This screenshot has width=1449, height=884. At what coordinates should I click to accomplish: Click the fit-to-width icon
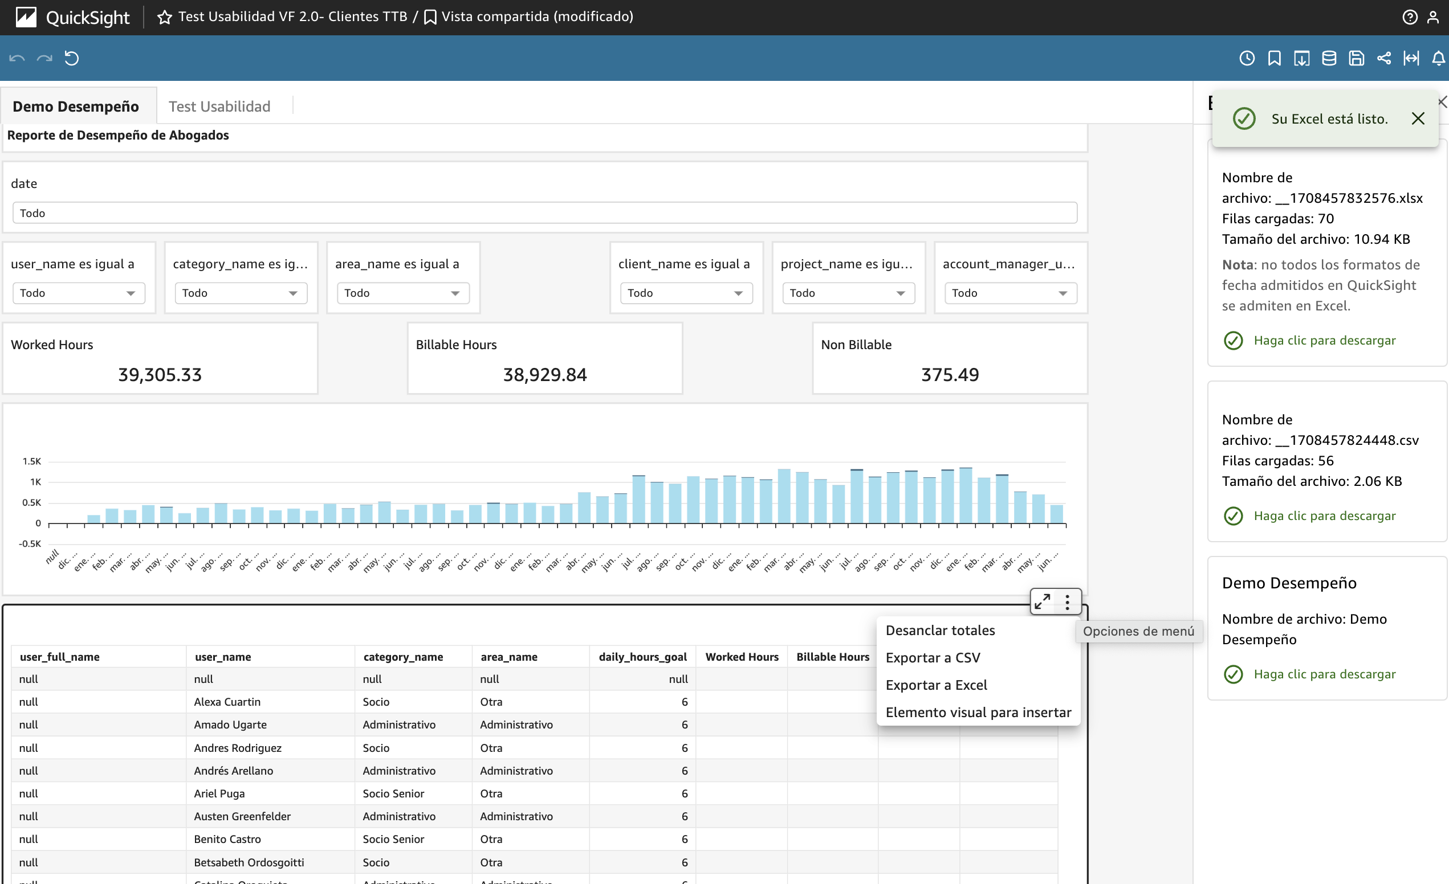click(x=1411, y=58)
